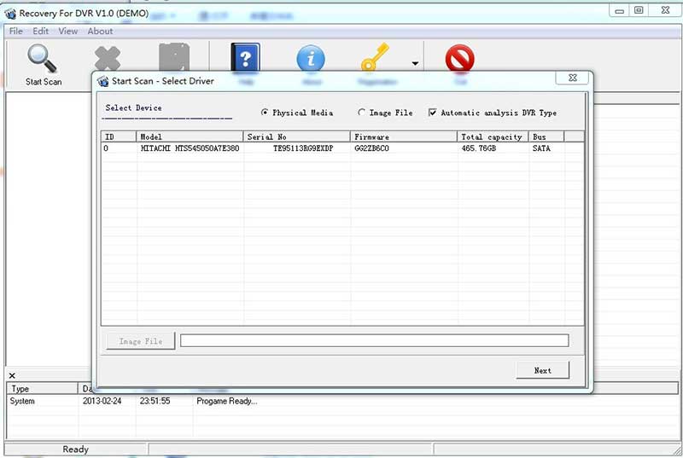Select the Image File radio button
Image resolution: width=683 pixels, height=458 pixels.
tap(361, 113)
